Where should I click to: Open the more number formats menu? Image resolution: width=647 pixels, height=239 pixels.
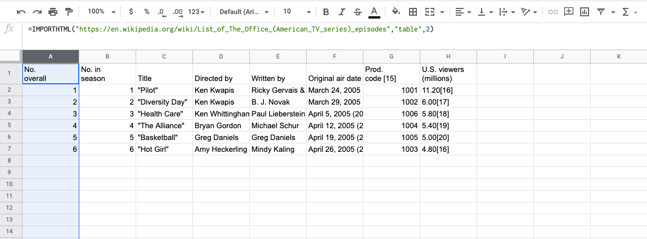(196, 11)
